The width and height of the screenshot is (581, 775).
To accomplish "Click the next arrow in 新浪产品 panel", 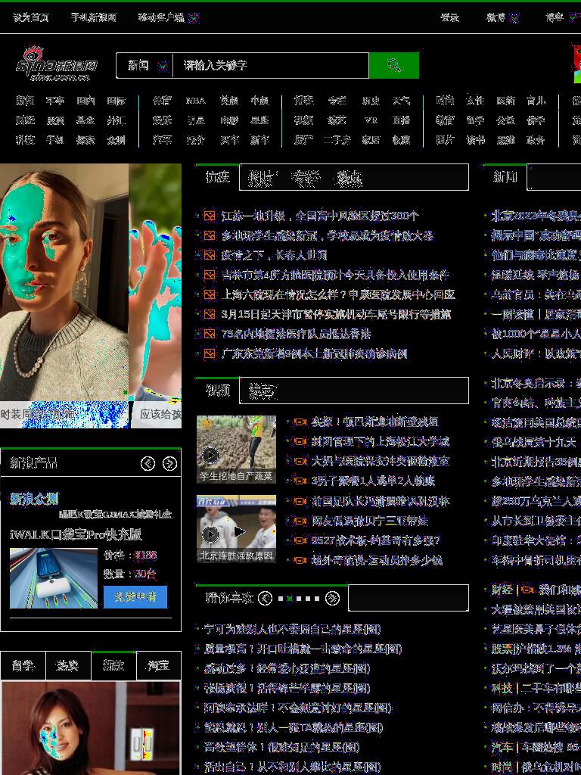I will [x=169, y=463].
